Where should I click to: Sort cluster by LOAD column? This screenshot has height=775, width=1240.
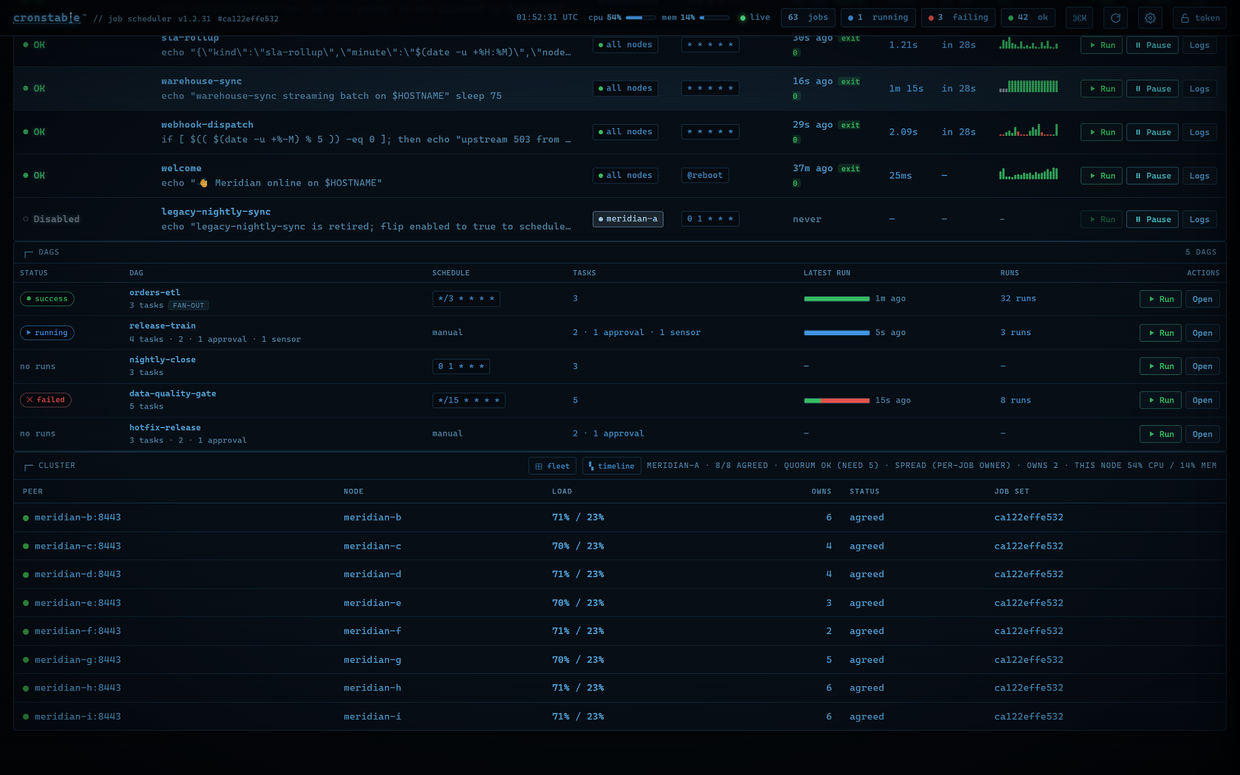(x=562, y=491)
